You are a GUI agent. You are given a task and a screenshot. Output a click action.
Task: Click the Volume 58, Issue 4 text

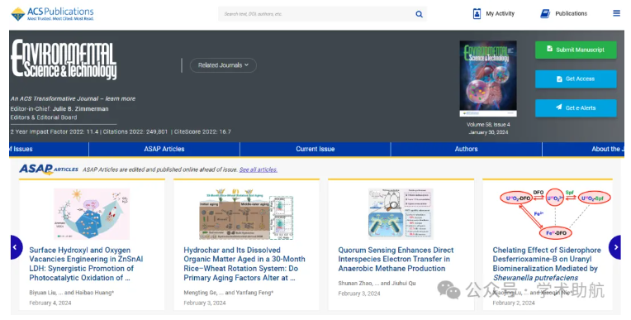coord(488,125)
